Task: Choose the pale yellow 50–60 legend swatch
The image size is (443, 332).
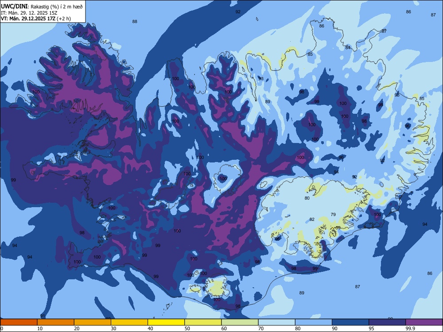Action: (x=203, y=322)
